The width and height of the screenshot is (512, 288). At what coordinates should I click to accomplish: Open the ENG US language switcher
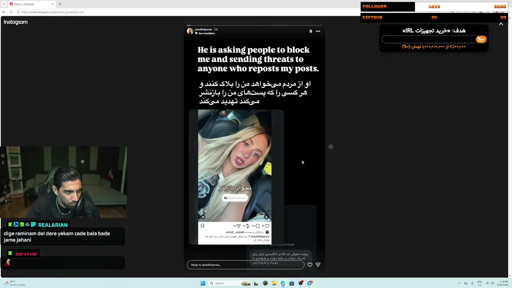pos(480,283)
